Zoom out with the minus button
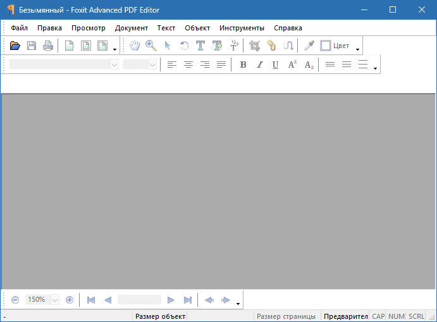The width and height of the screenshot is (437, 322). (x=15, y=300)
